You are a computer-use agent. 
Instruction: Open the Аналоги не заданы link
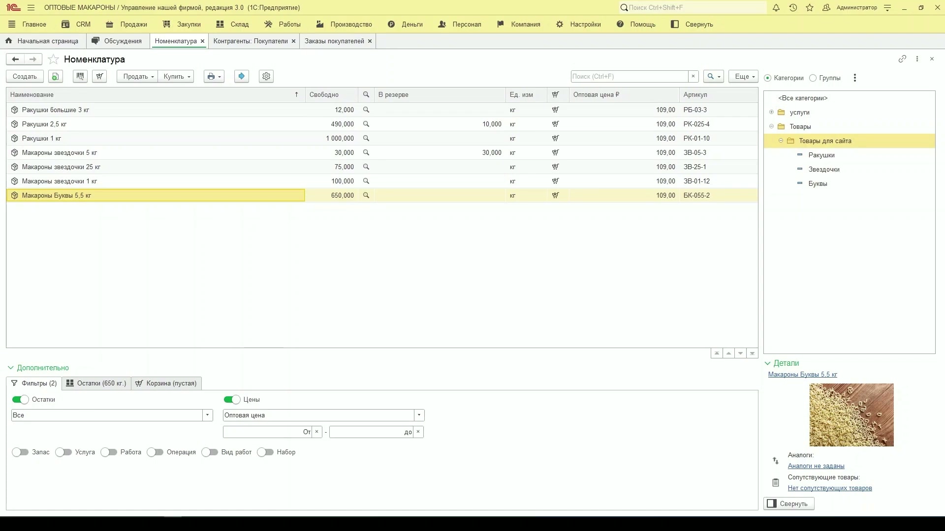[x=816, y=466]
